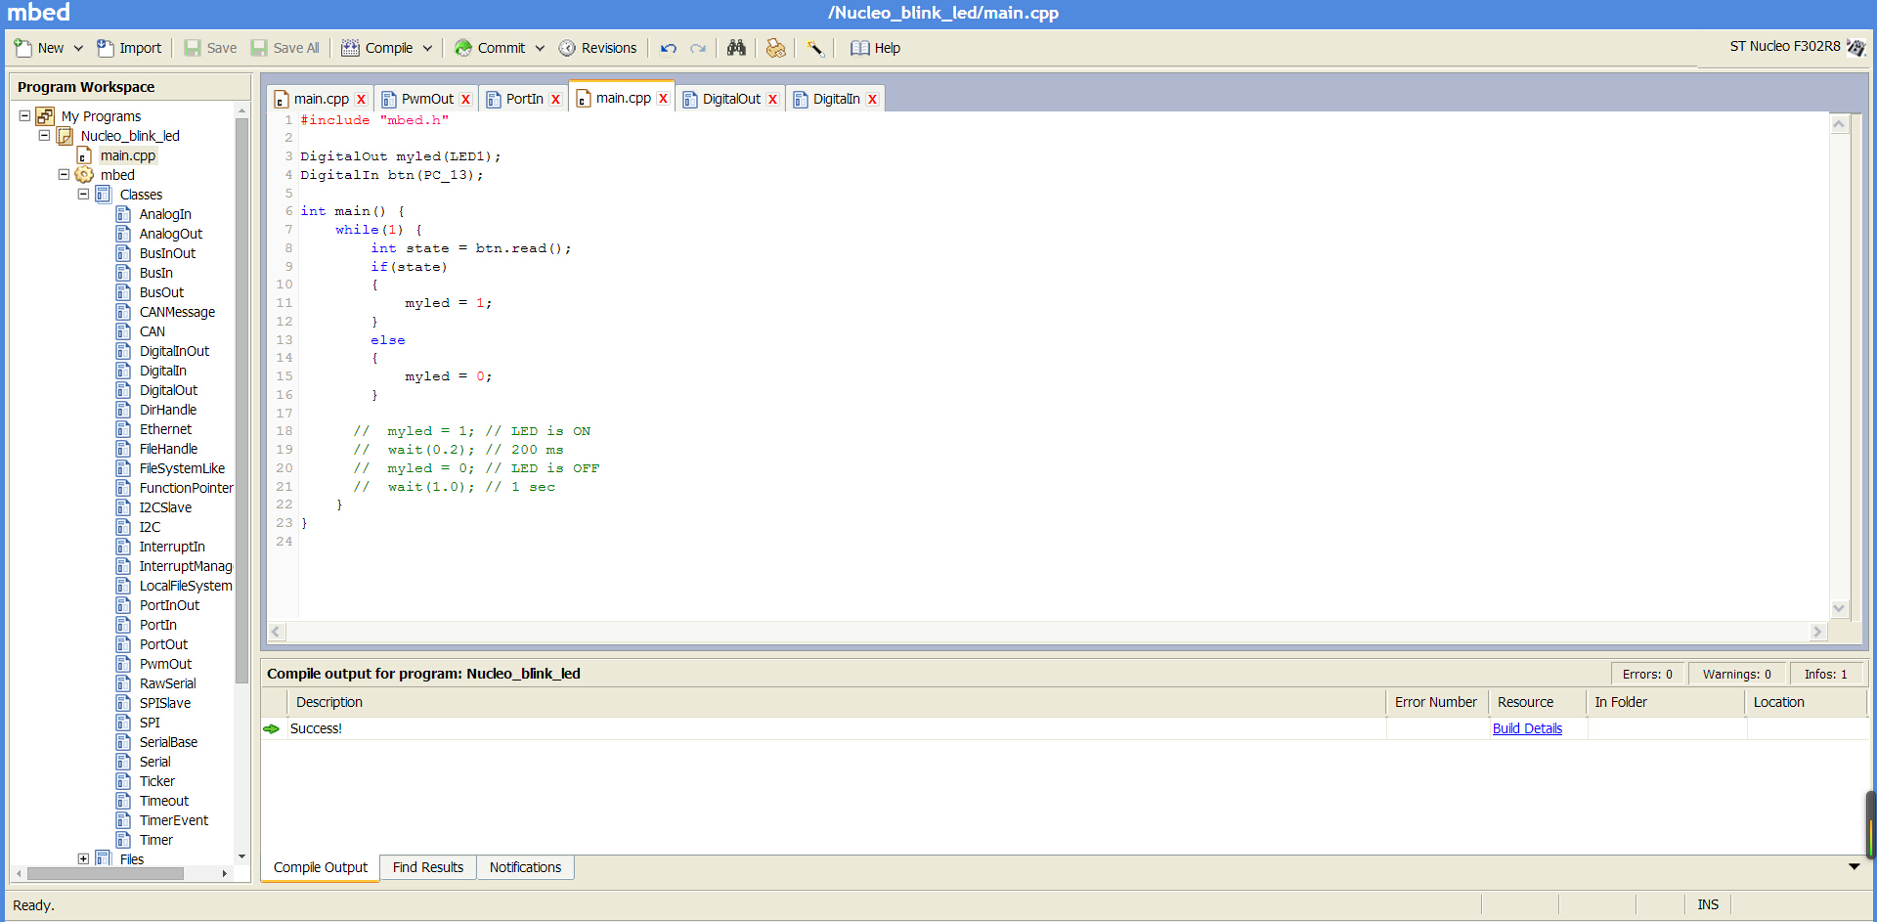
Task: Open the InterruptIn class doc
Action: [x=172, y=547]
